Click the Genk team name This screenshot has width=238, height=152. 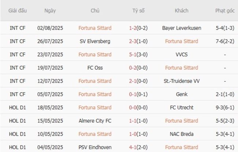[181, 94]
